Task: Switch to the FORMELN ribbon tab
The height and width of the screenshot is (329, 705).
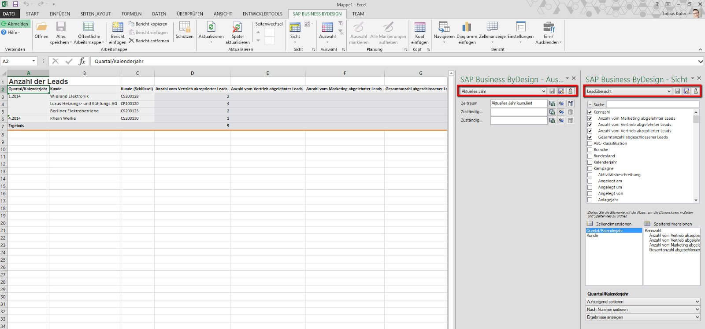Action: pyautogui.click(x=131, y=14)
